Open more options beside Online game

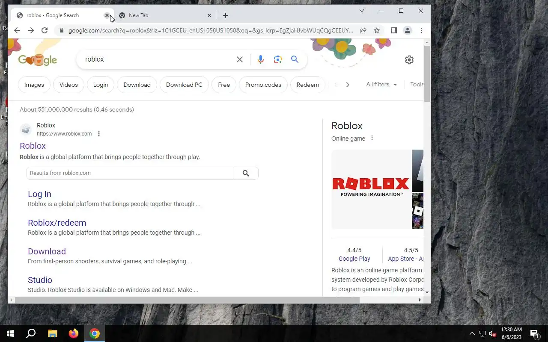tap(372, 138)
